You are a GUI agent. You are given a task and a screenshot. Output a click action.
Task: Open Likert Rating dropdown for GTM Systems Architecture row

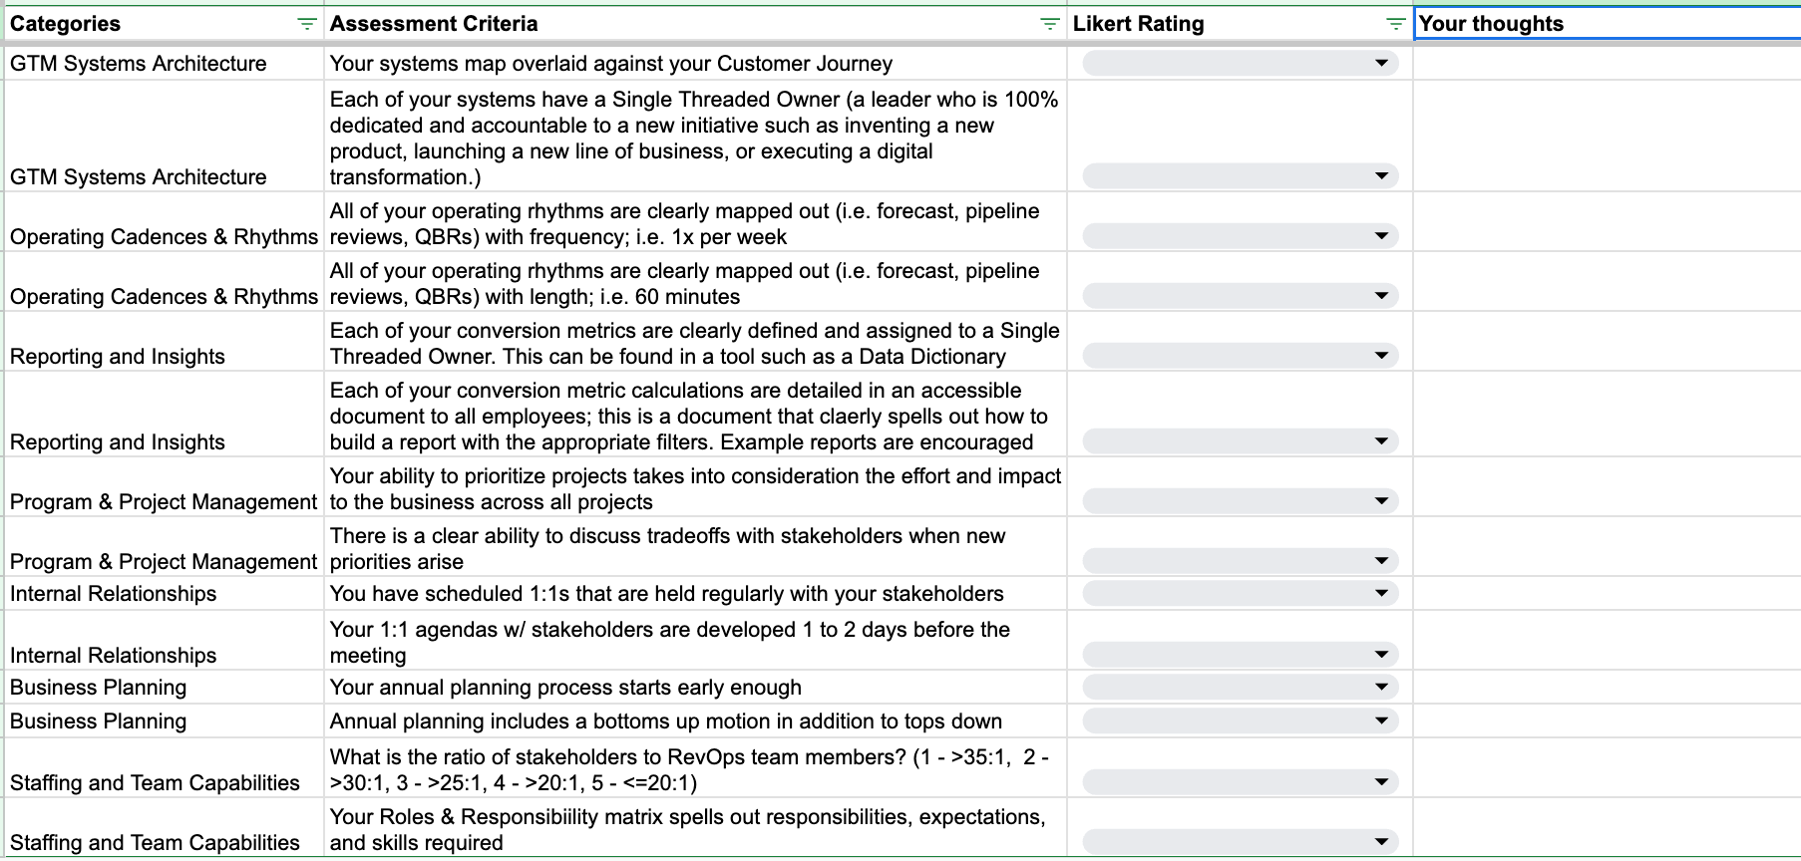tap(1383, 63)
